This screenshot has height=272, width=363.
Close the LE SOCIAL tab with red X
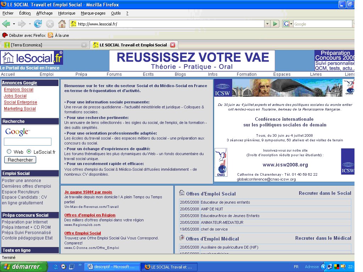(x=173, y=45)
